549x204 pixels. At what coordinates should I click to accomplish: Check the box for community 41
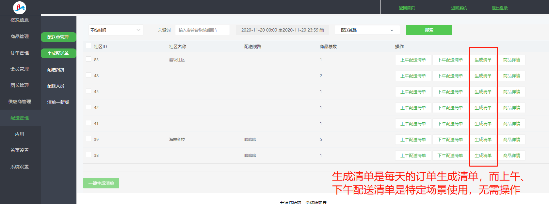[x=89, y=123]
